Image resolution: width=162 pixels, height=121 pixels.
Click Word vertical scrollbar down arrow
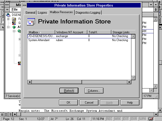pos(160,110)
